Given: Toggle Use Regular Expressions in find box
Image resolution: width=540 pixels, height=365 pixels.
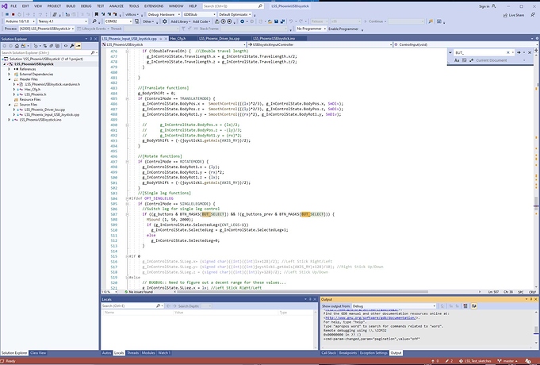Looking at the screenshot, I should (472, 60).
